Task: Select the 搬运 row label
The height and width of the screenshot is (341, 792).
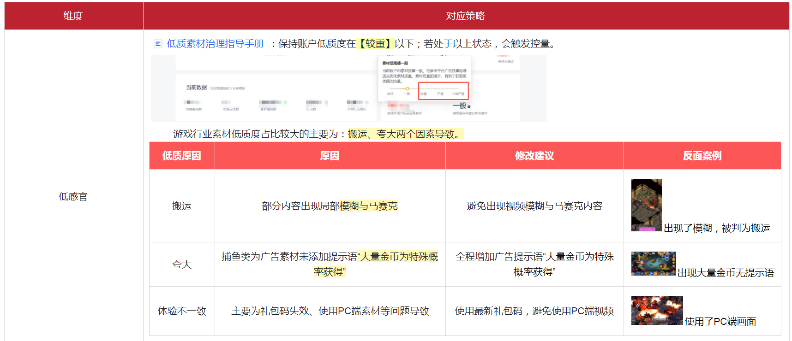Action: (x=182, y=206)
